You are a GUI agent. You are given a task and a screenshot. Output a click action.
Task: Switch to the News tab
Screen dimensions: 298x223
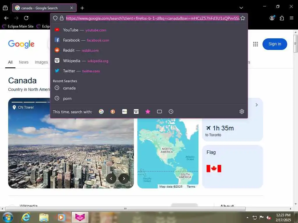(24, 62)
